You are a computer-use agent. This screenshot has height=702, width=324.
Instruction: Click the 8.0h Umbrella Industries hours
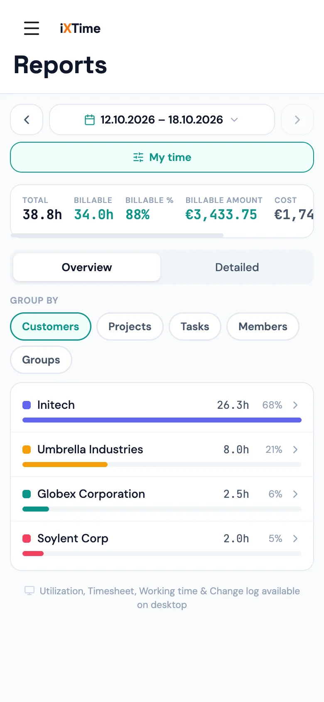pyautogui.click(x=236, y=450)
